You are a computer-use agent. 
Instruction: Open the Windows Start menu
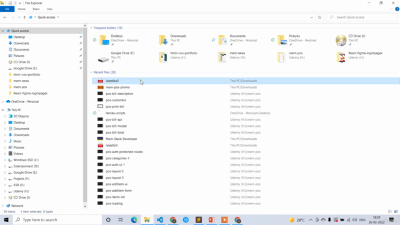(x=6, y=219)
